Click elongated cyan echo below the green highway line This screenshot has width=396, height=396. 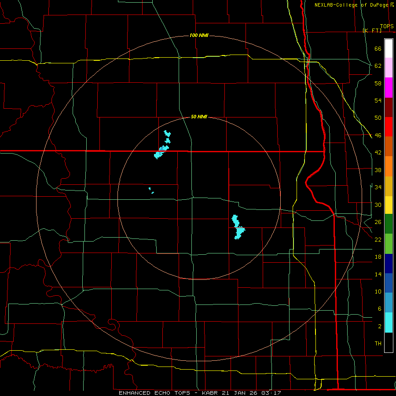coord(238,227)
